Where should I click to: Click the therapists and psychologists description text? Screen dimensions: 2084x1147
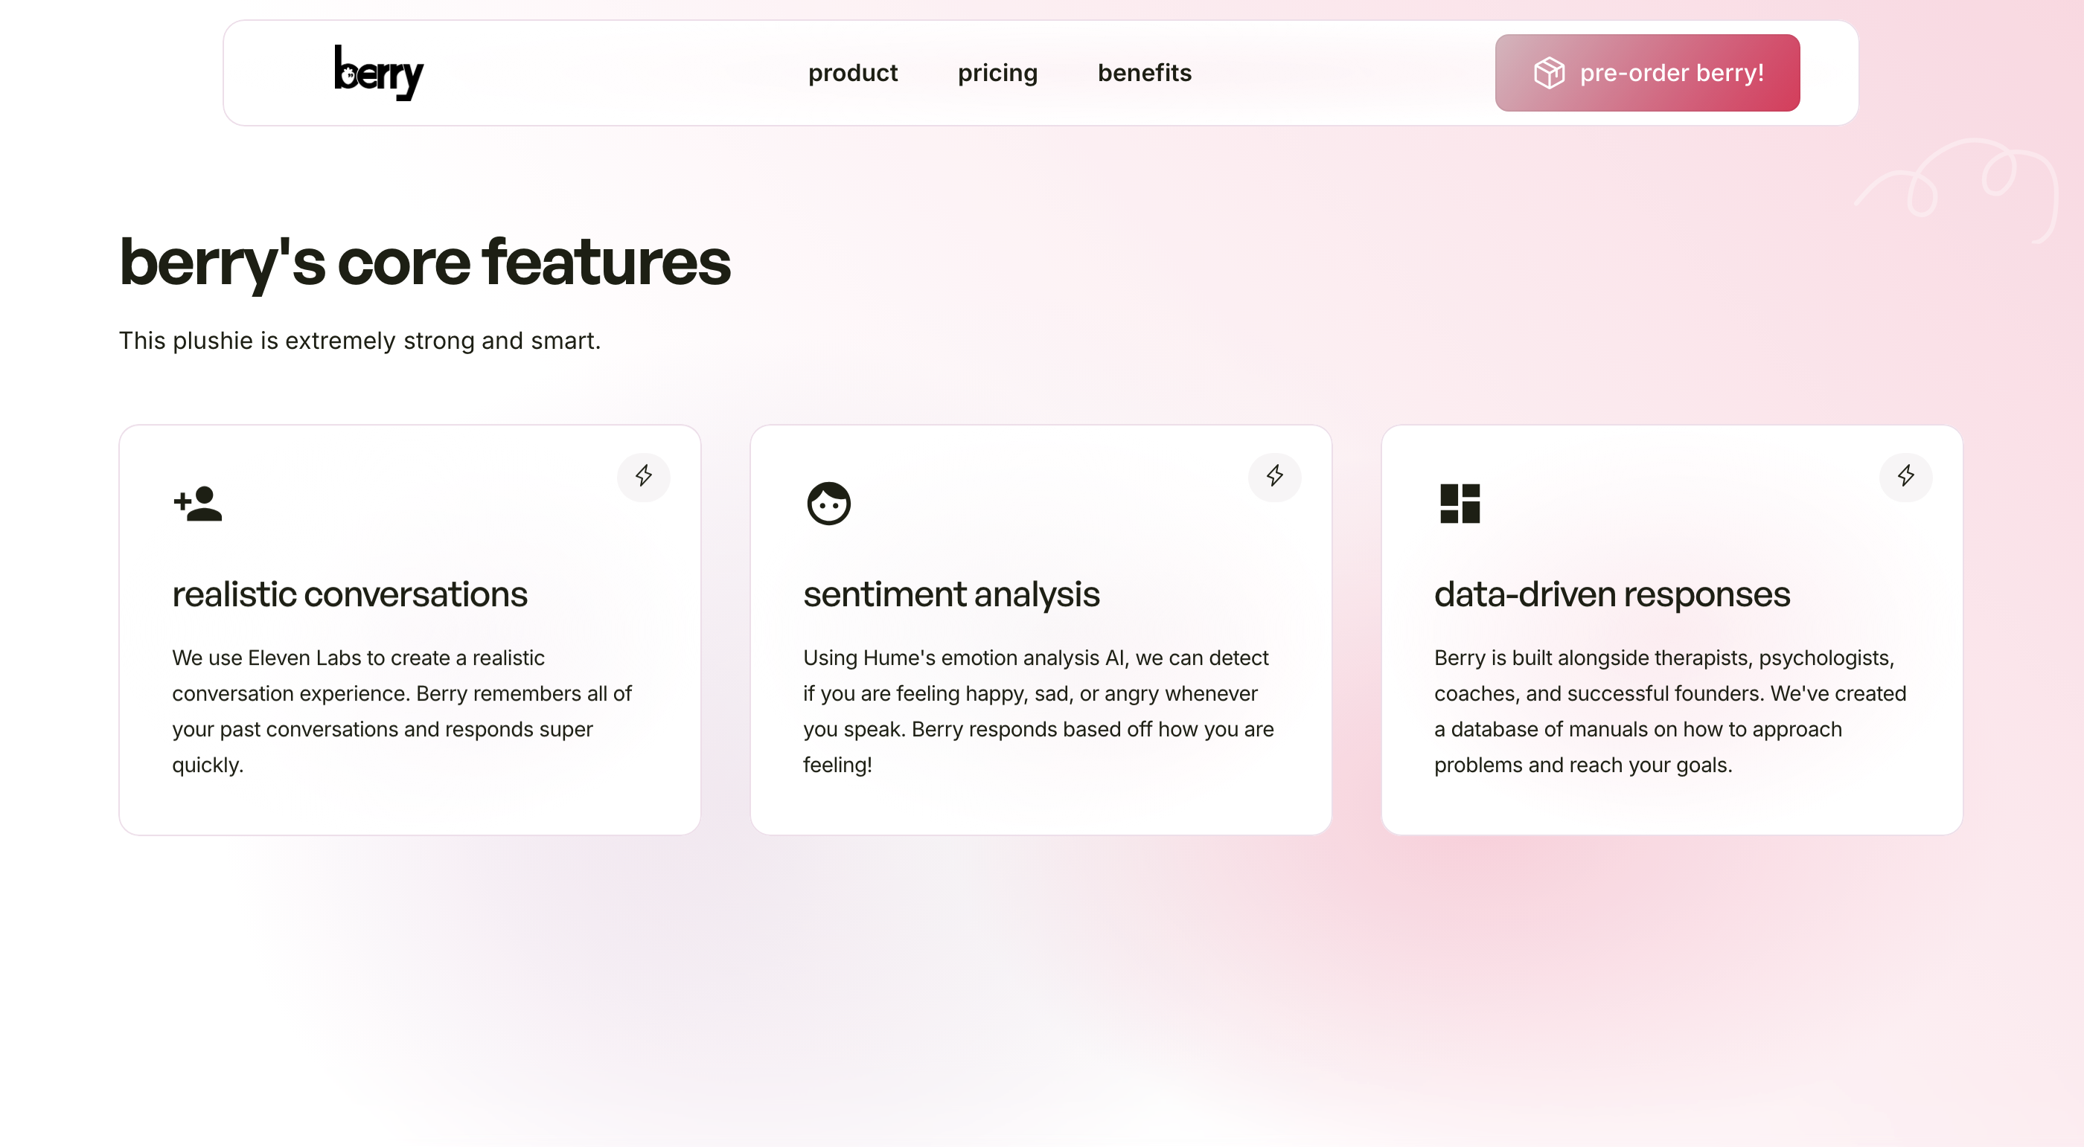tap(1669, 710)
